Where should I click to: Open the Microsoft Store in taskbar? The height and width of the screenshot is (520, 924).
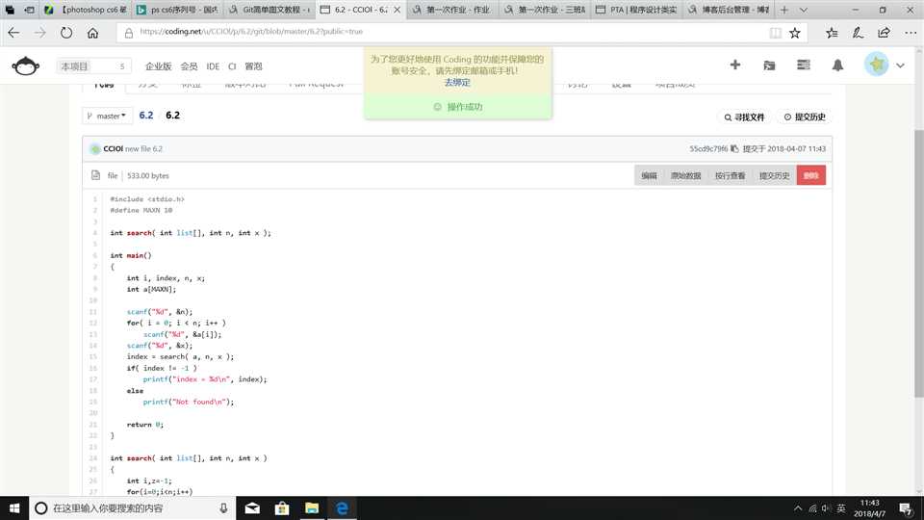pos(282,508)
